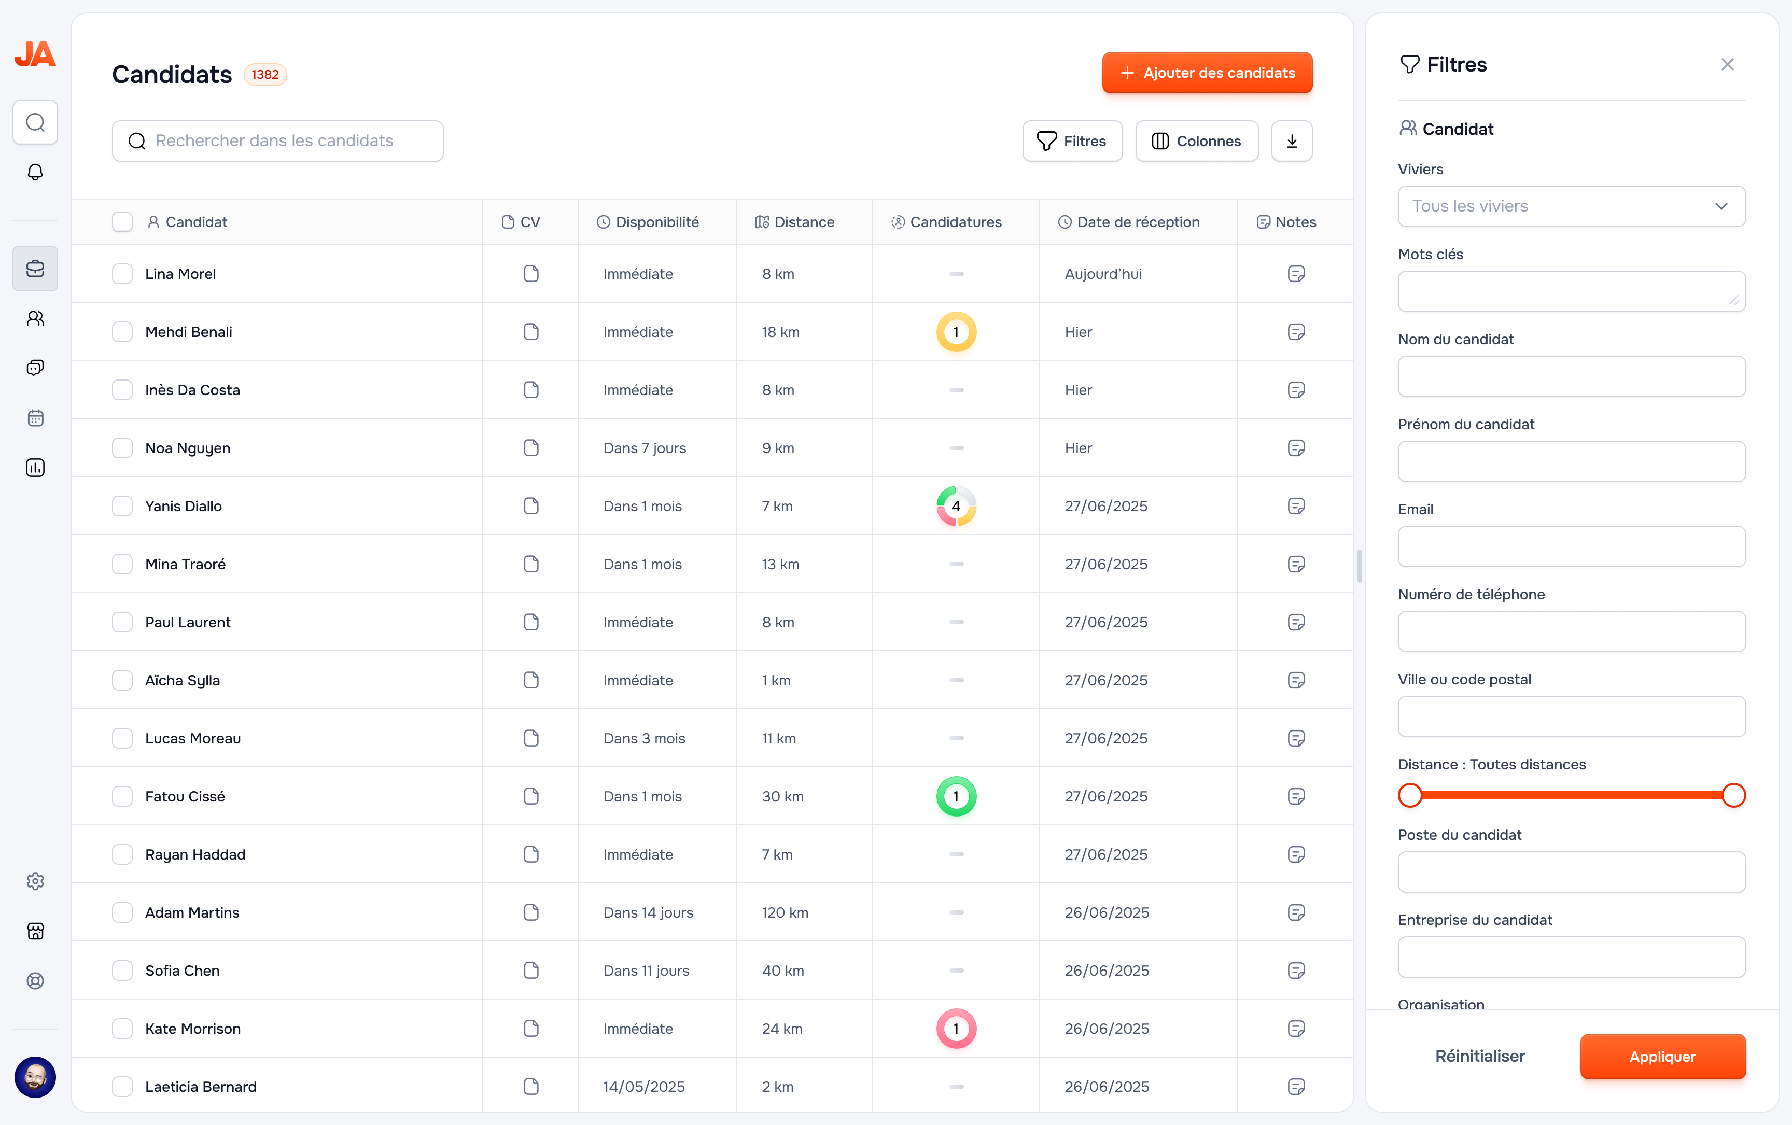Open Lina Morel's CV document icon
The image size is (1792, 1125).
530,274
